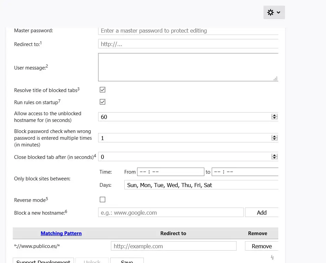Toggle Run rules on startup checkbox
Image resolution: width=326 pixels, height=263 pixels.
103,102
